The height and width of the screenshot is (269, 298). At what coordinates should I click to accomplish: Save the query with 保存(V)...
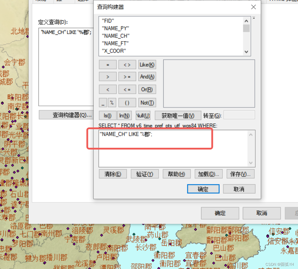(x=240, y=174)
